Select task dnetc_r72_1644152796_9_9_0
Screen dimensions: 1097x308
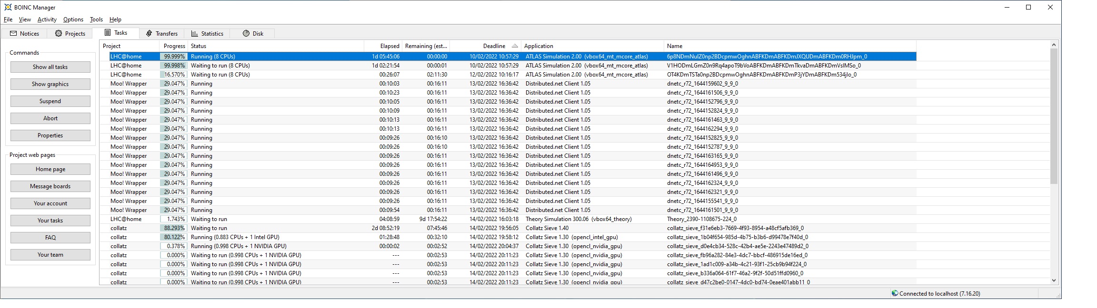point(508,102)
